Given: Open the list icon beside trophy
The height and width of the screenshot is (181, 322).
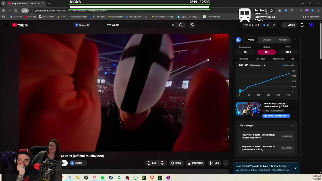Looking at the screenshot, I should [x=268, y=25].
